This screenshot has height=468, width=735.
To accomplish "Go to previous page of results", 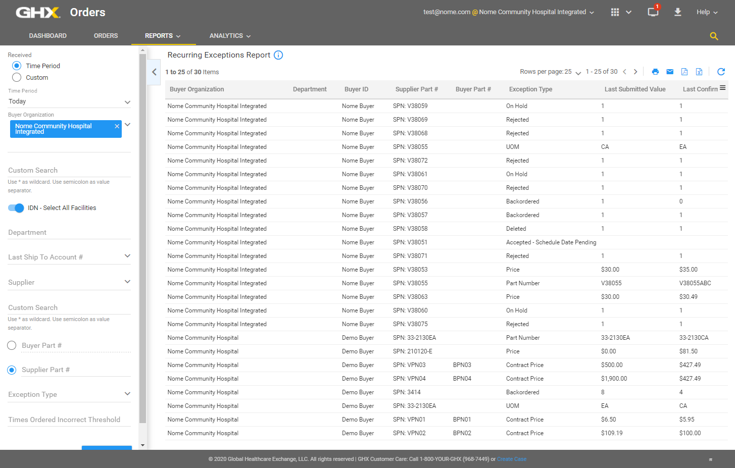I will [624, 72].
